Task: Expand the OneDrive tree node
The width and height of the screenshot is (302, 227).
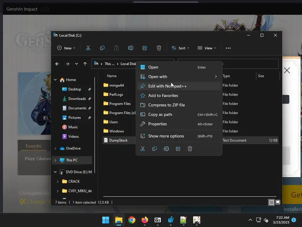Action: pos(55,148)
